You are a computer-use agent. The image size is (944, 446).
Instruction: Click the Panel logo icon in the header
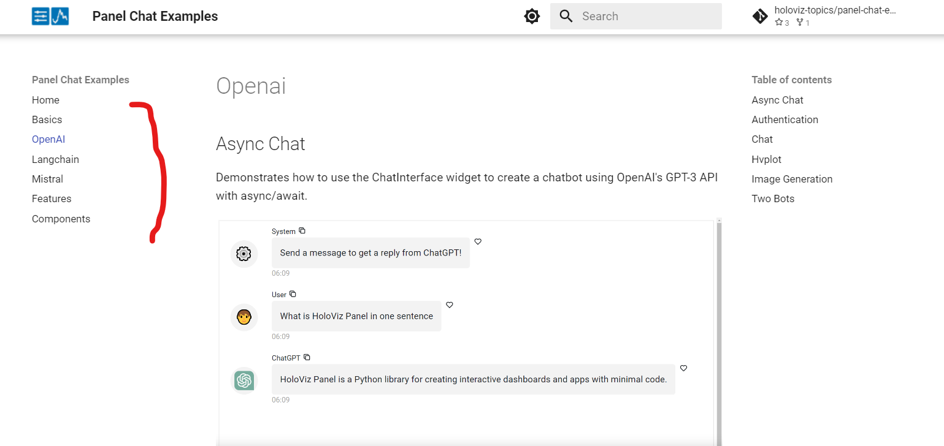pos(50,16)
